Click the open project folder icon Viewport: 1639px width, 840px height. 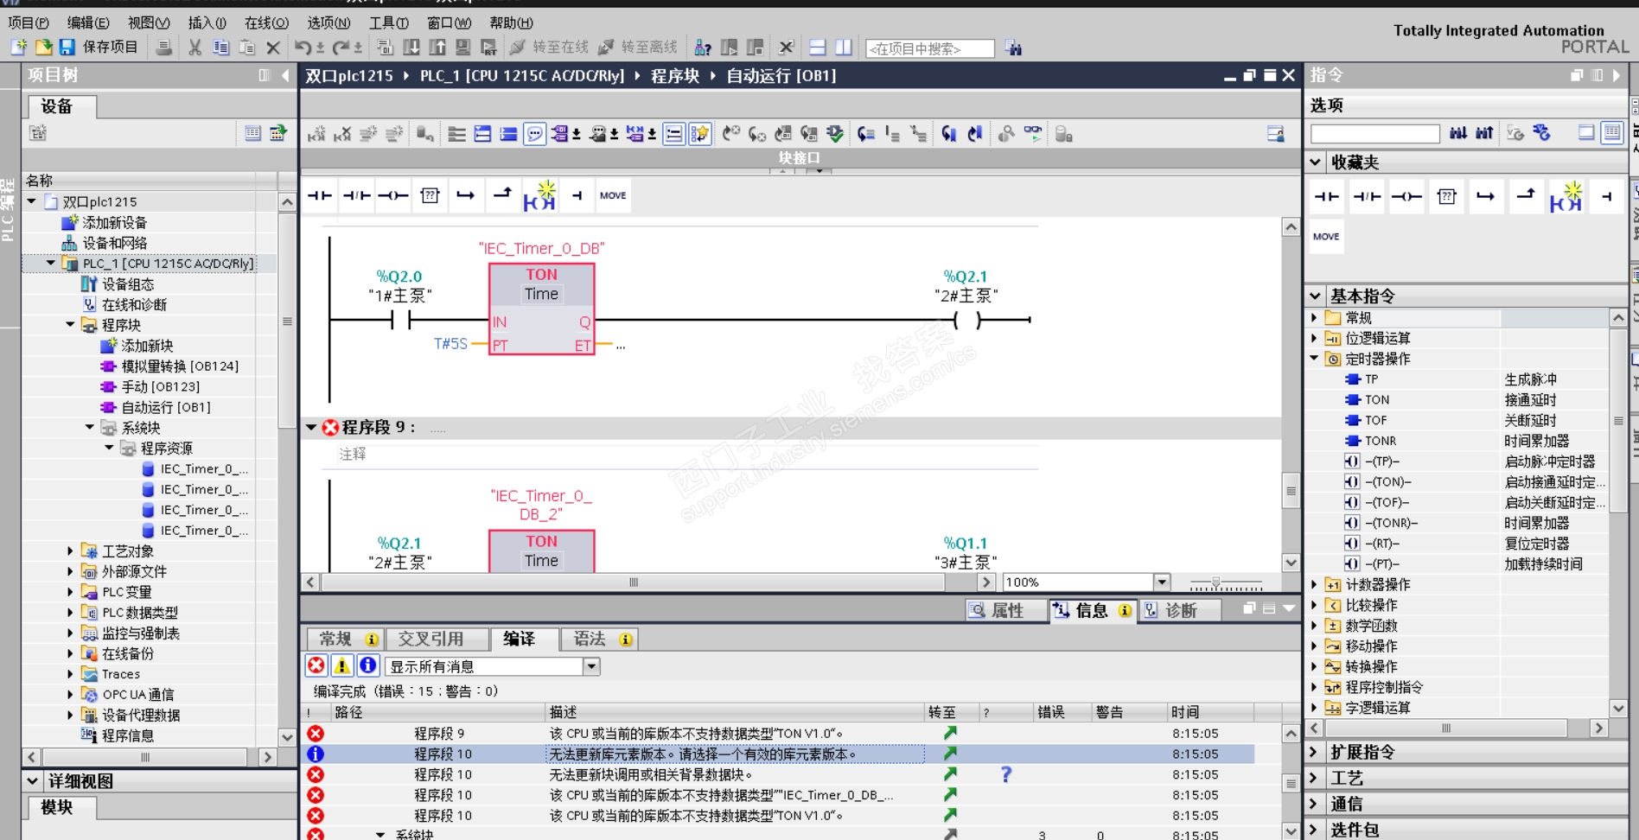click(43, 48)
